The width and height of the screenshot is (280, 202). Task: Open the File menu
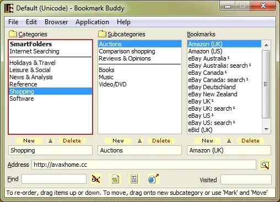point(13,22)
